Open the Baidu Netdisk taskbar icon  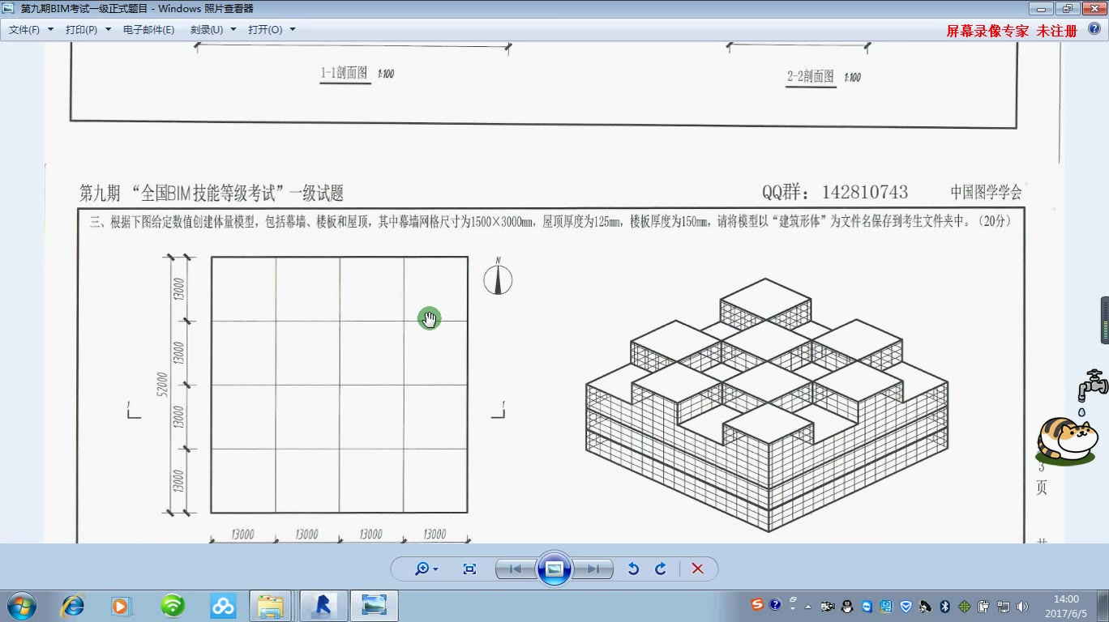[221, 605]
